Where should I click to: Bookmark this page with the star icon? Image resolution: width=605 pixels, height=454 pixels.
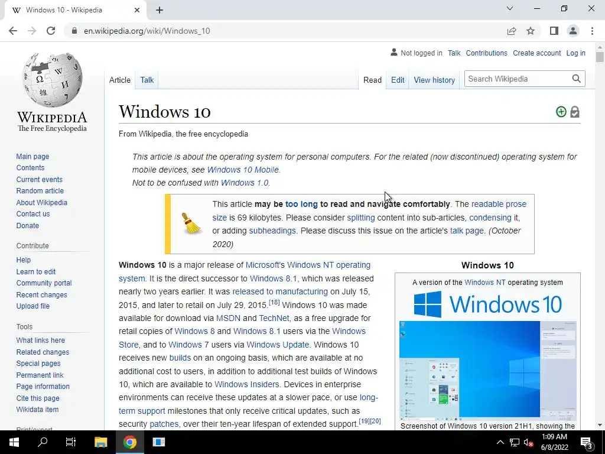coord(531,31)
